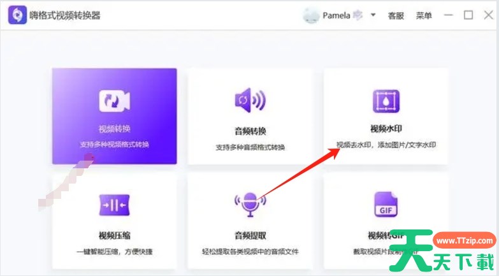The height and width of the screenshot is (276, 499).
Task: Click the badge icon beside Pamela
Action: 358,15
